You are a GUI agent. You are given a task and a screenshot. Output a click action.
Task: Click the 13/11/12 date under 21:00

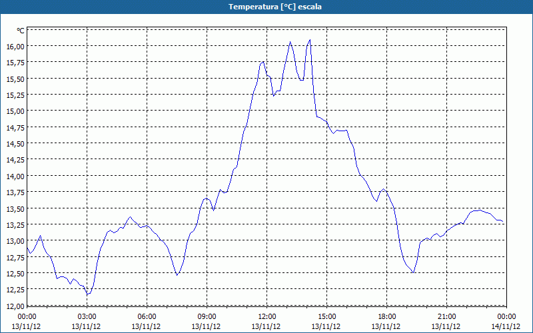click(x=446, y=326)
